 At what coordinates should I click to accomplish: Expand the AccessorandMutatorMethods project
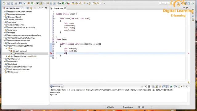click(x=4, y=12)
